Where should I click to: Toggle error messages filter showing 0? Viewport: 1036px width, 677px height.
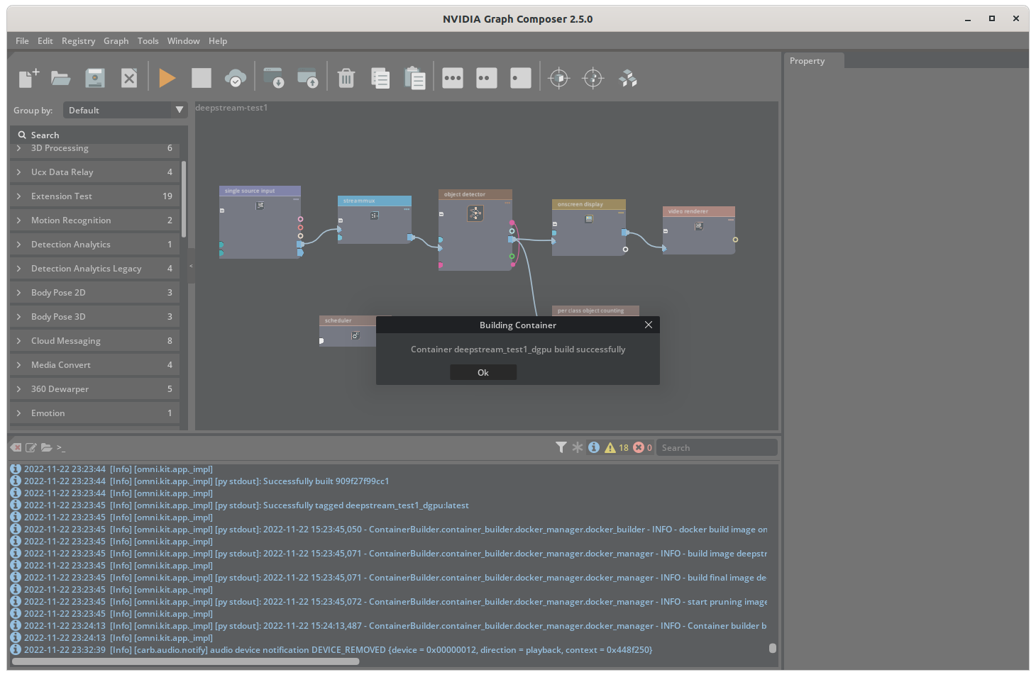click(x=643, y=447)
